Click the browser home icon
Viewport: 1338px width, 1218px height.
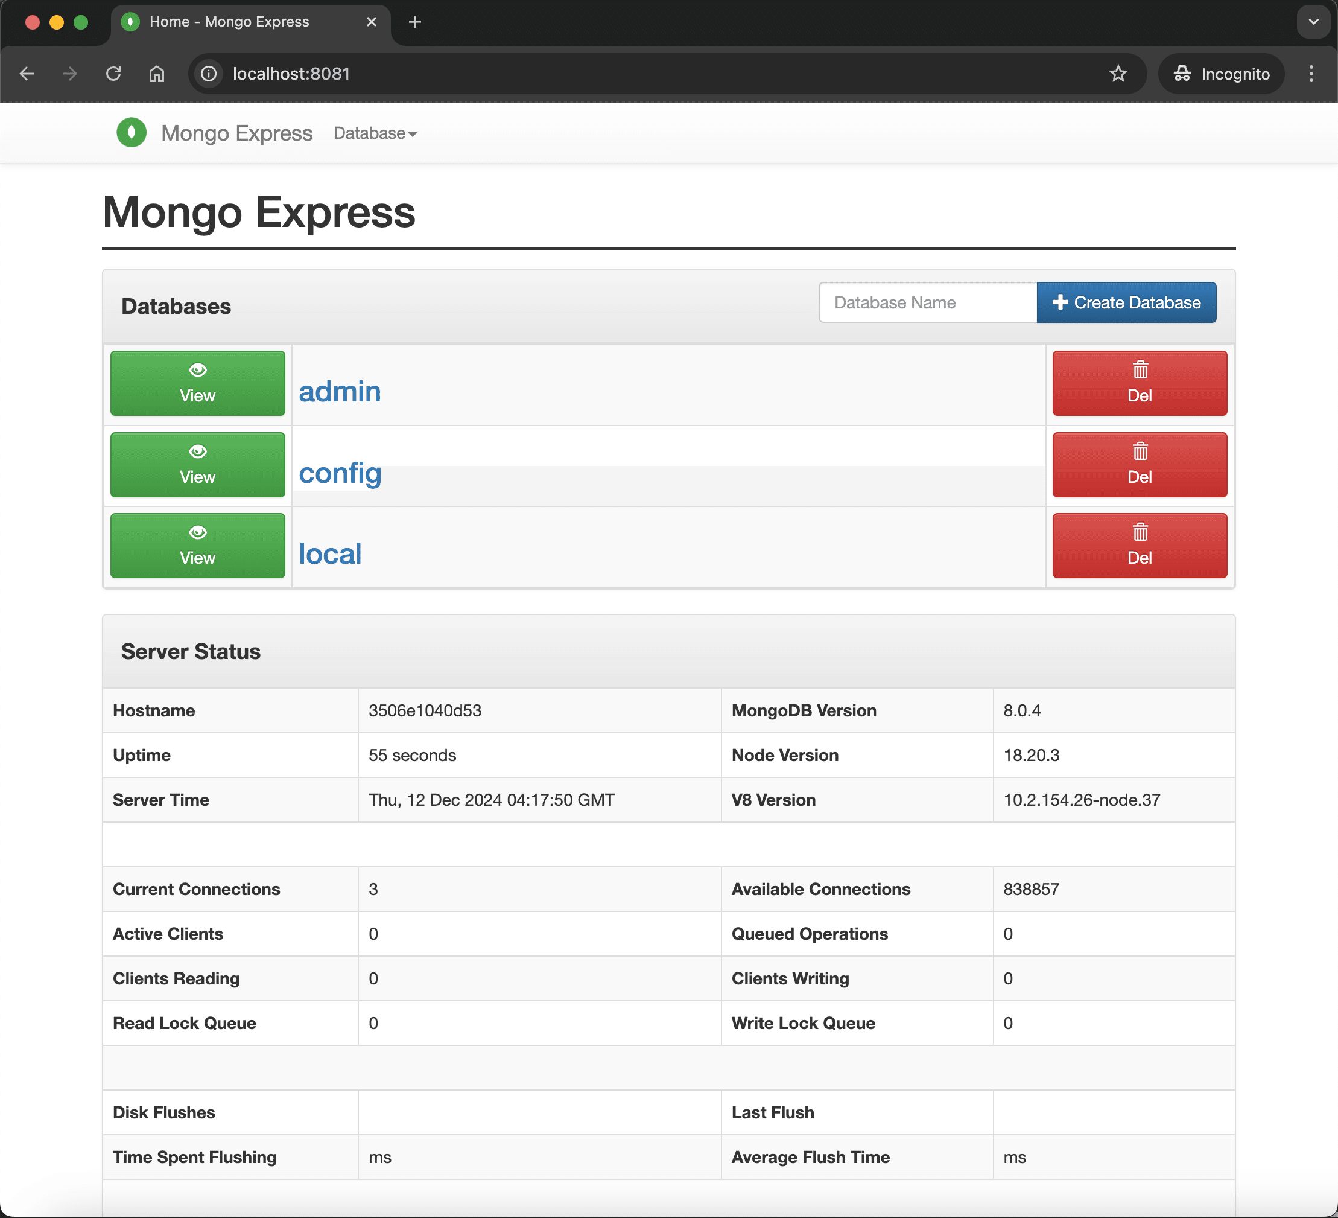[157, 74]
